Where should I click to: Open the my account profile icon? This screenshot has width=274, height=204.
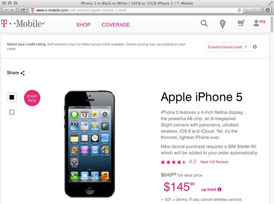(259, 23)
